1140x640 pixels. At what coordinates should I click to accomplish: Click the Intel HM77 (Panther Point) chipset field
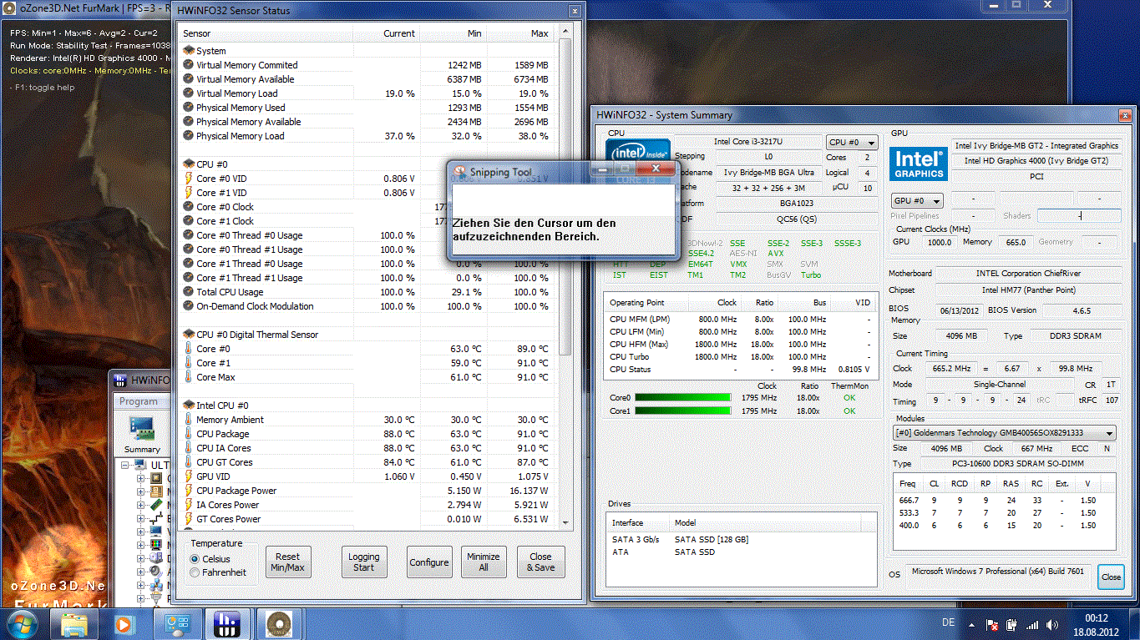1027,290
